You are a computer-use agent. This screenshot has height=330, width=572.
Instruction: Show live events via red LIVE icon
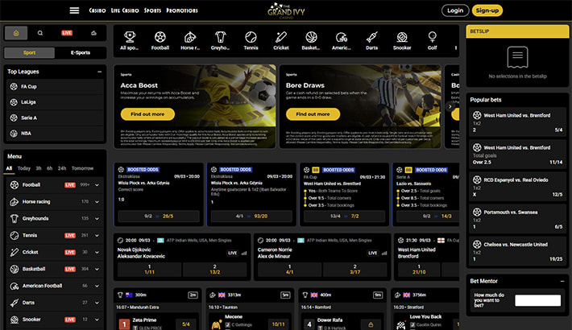67,33
